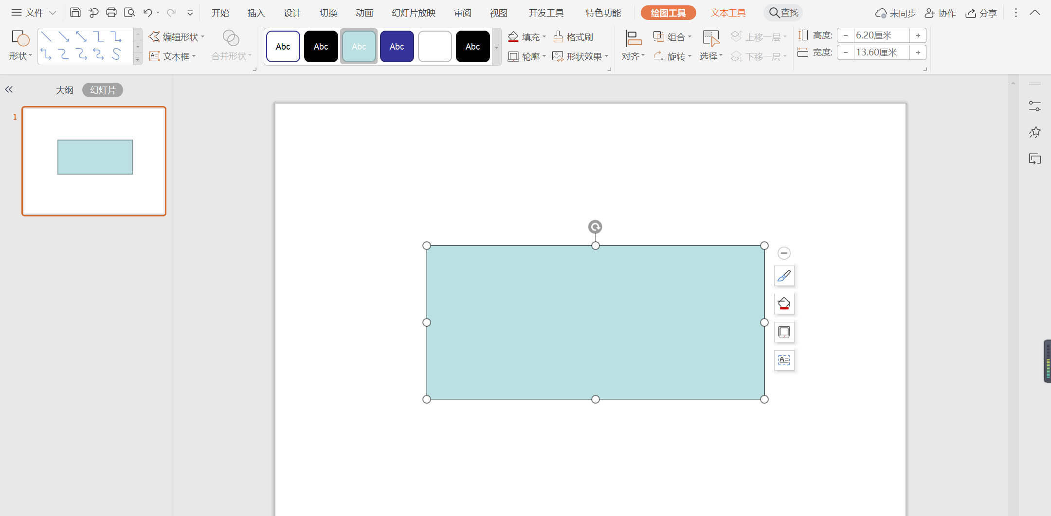Viewport: 1051px width, 516px height.
Task: Switch to the 大纲 outline view
Action: pos(64,90)
